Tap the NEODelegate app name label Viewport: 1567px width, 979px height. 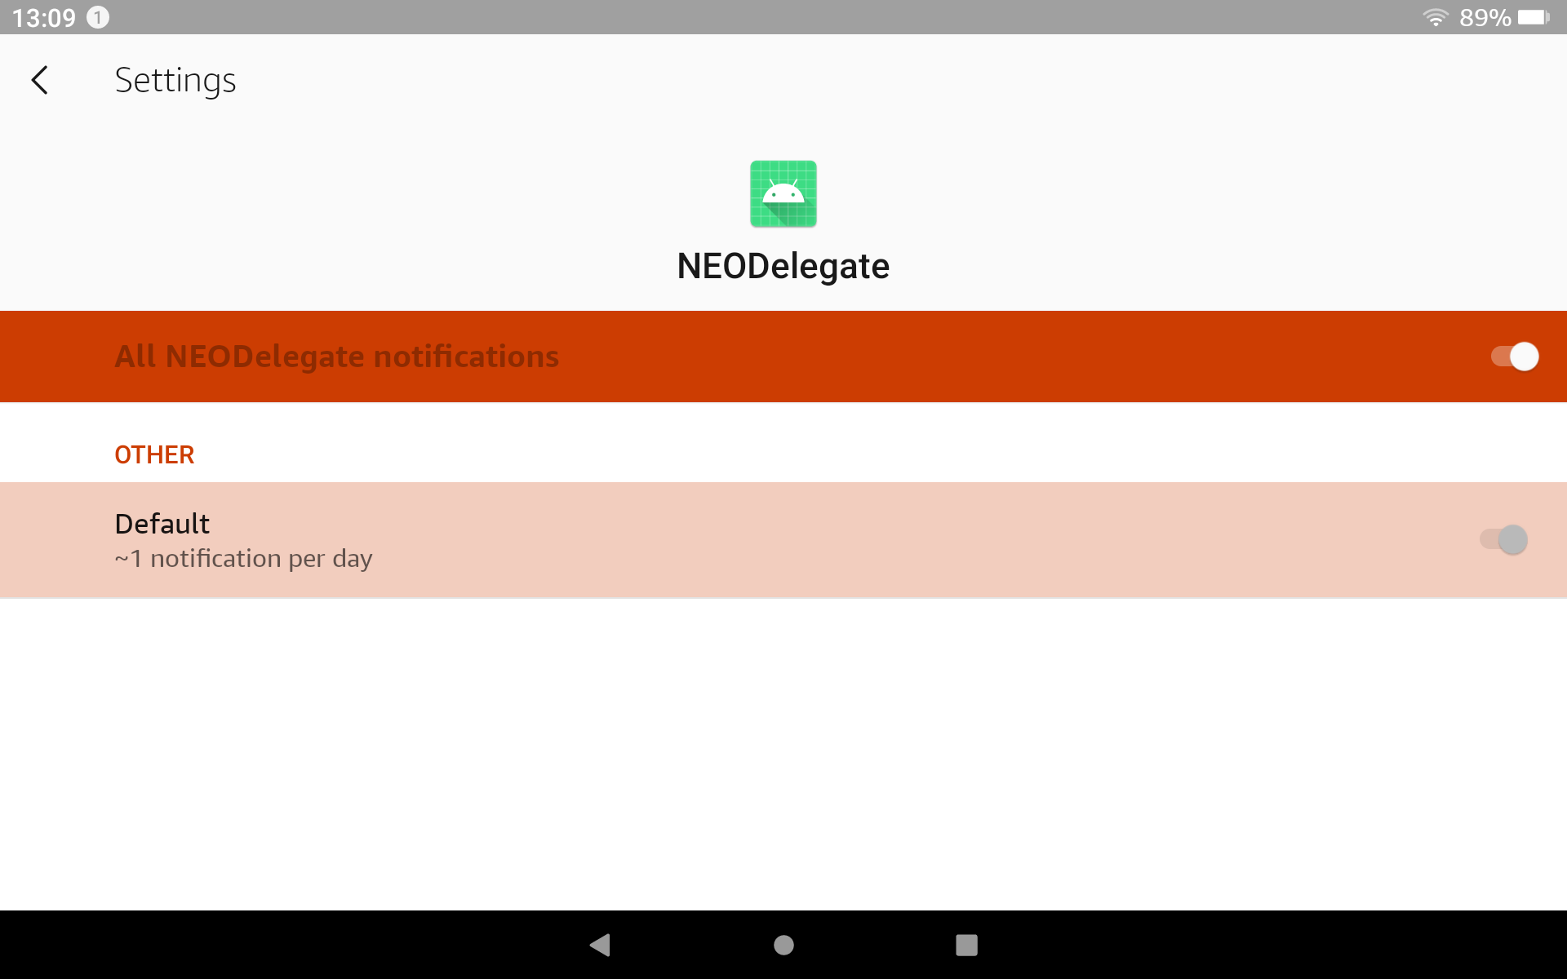click(783, 265)
